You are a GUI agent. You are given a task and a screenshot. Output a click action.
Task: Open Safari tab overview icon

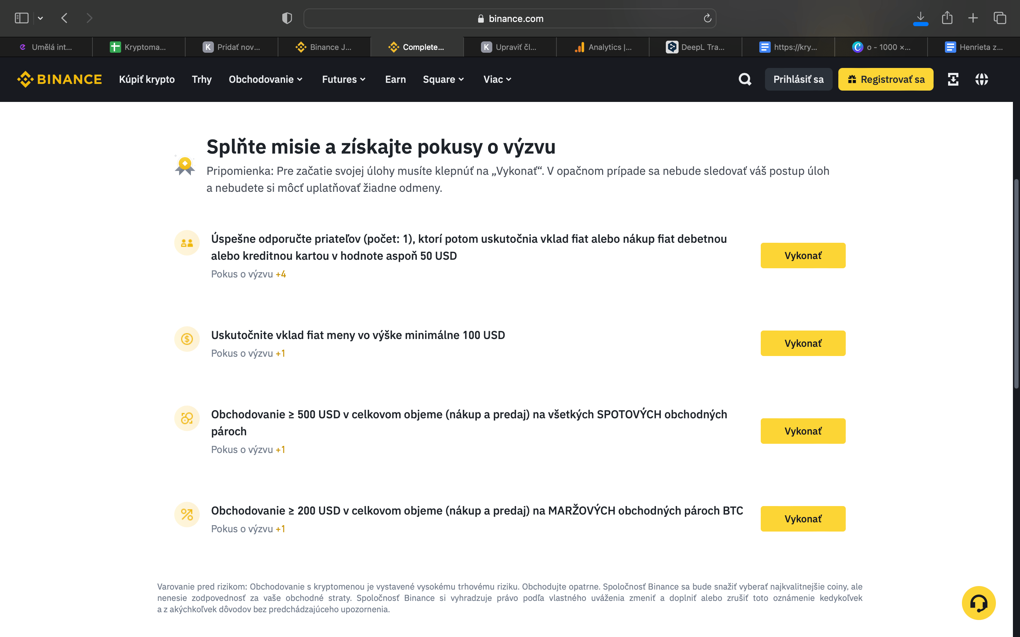point(1000,18)
